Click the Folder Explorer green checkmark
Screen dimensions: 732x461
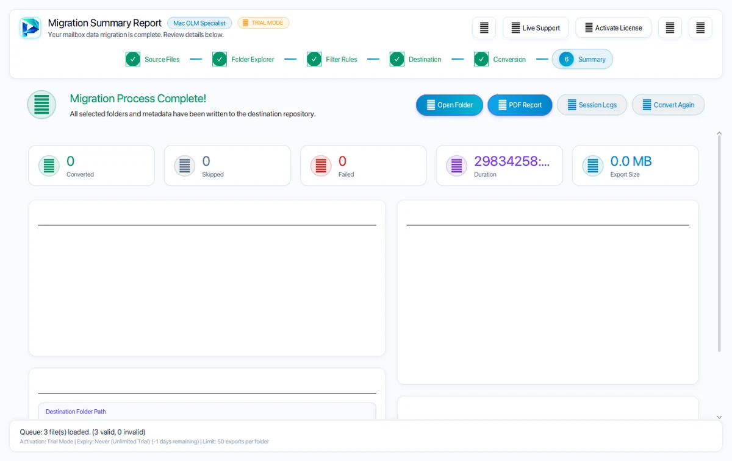click(x=220, y=59)
